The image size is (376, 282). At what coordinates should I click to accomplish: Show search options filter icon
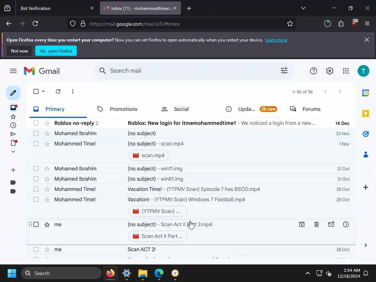pyautogui.click(x=284, y=71)
